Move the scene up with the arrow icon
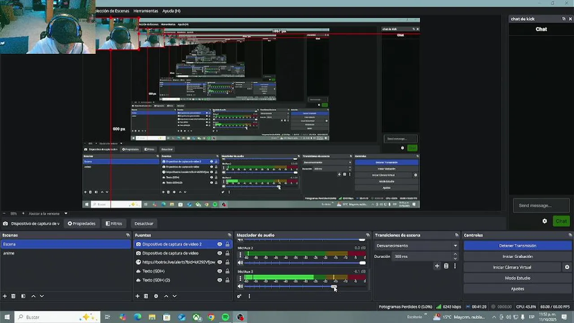574x323 pixels. (x=33, y=296)
